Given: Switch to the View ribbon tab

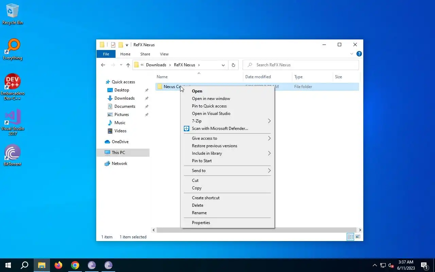Looking at the screenshot, I should (x=164, y=54).
